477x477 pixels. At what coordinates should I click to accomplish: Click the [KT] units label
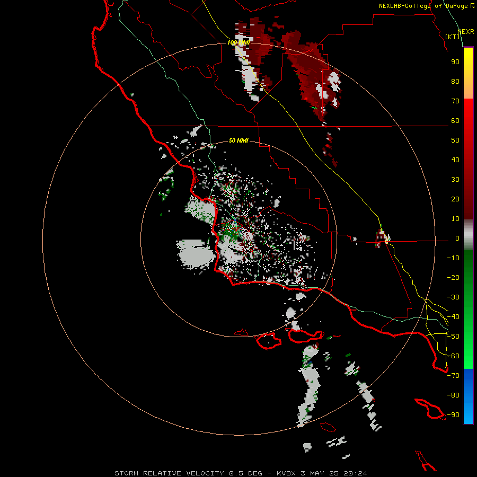(453, 37)
